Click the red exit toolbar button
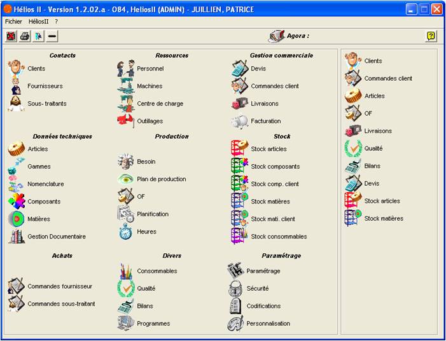The height and width of the screenshot is (341, 446). pyautogui.click(x=11, y=36)
